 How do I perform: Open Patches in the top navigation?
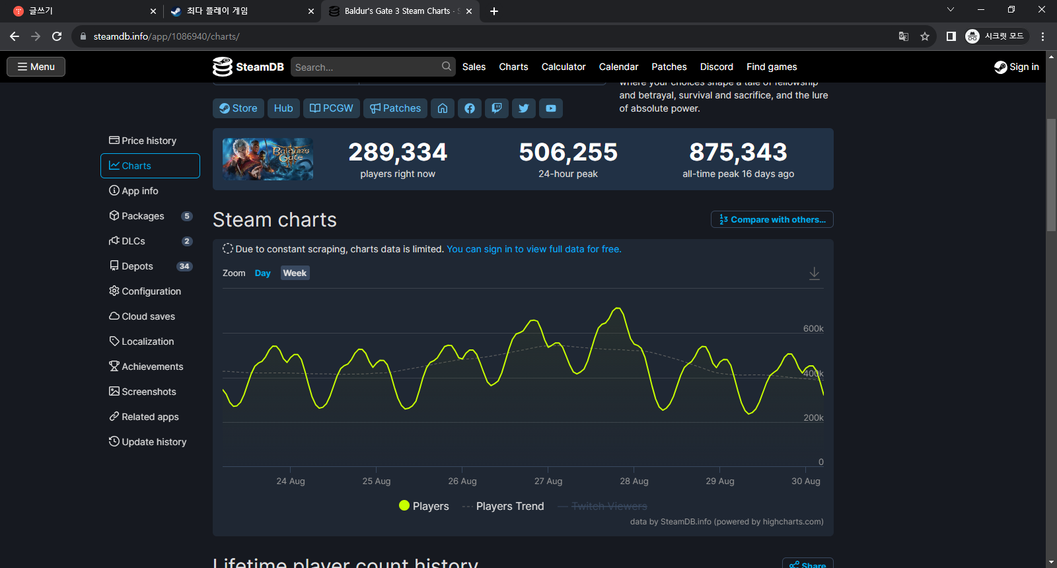669,67
